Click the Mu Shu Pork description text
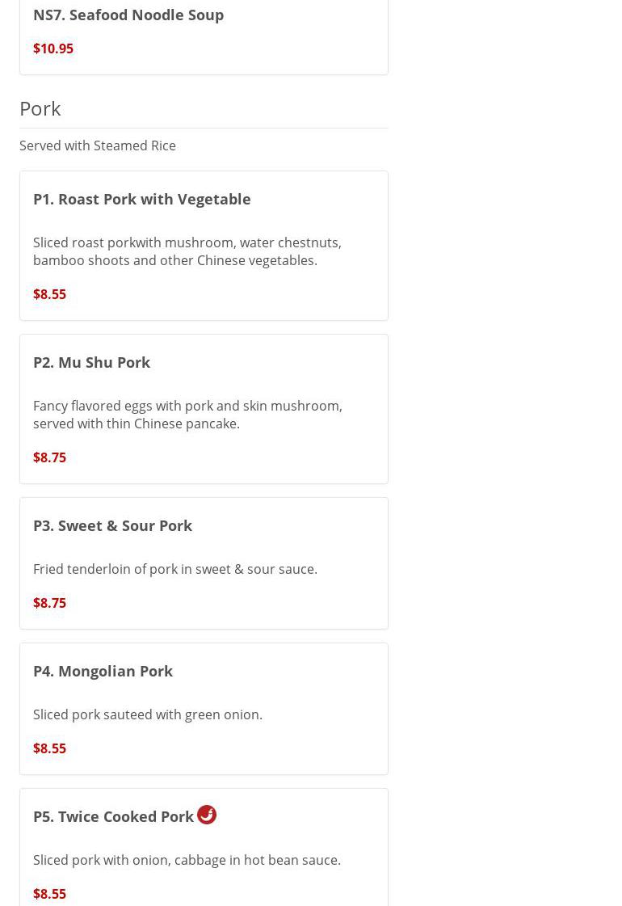Image resolution: width=622 pixels, height=906 pixels. [x=187, y=415]
